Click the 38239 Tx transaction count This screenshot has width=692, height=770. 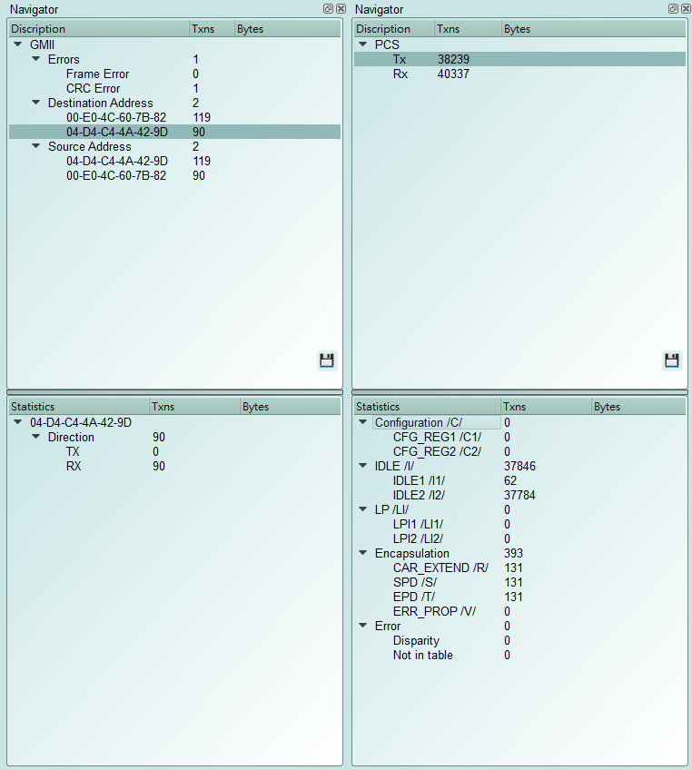coord(453,59)
